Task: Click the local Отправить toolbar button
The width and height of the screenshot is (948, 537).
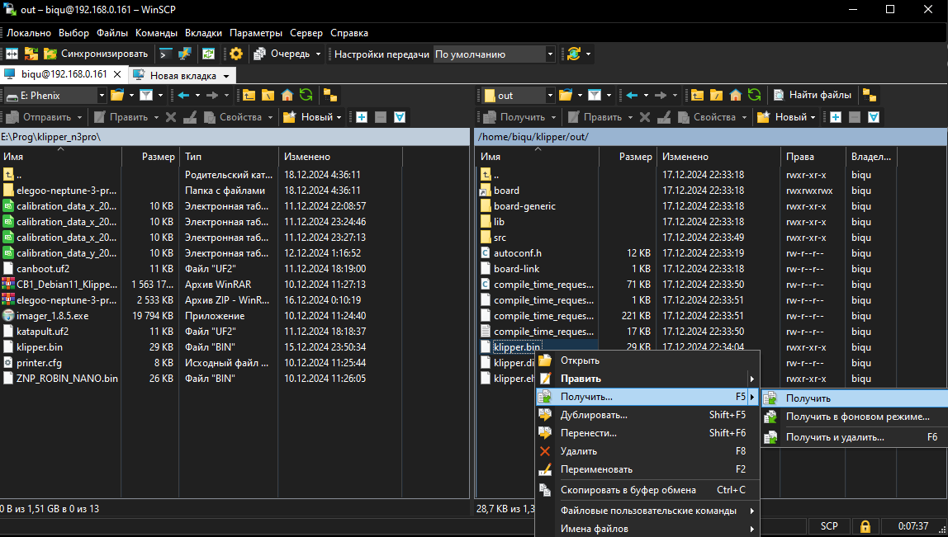Action: 39,117
